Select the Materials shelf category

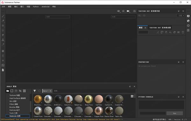(18, 116)
